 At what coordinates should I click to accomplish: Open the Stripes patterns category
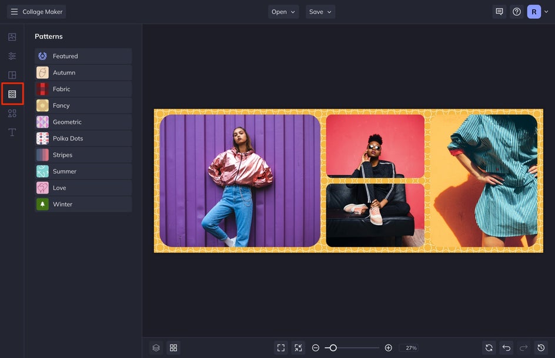tap(83, 155)
